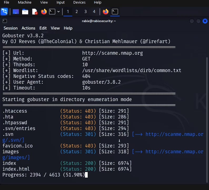Click the Size: 6974 value for index.html

[x=115, y=169]
